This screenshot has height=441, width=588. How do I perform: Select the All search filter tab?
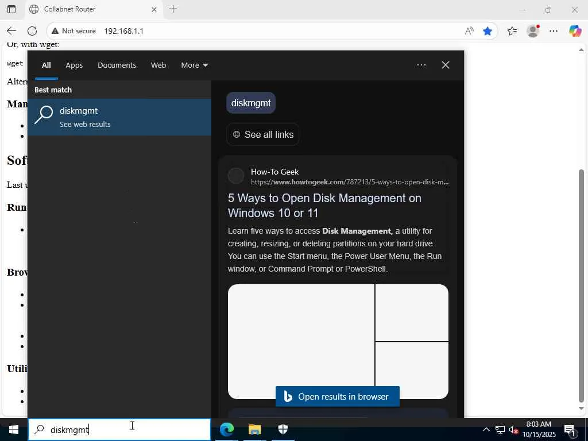pyautogui.click(x=46, y=65)
